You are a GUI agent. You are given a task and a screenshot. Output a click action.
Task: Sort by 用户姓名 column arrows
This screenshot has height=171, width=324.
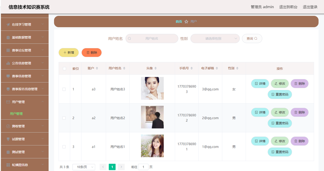tap(124, 68)
